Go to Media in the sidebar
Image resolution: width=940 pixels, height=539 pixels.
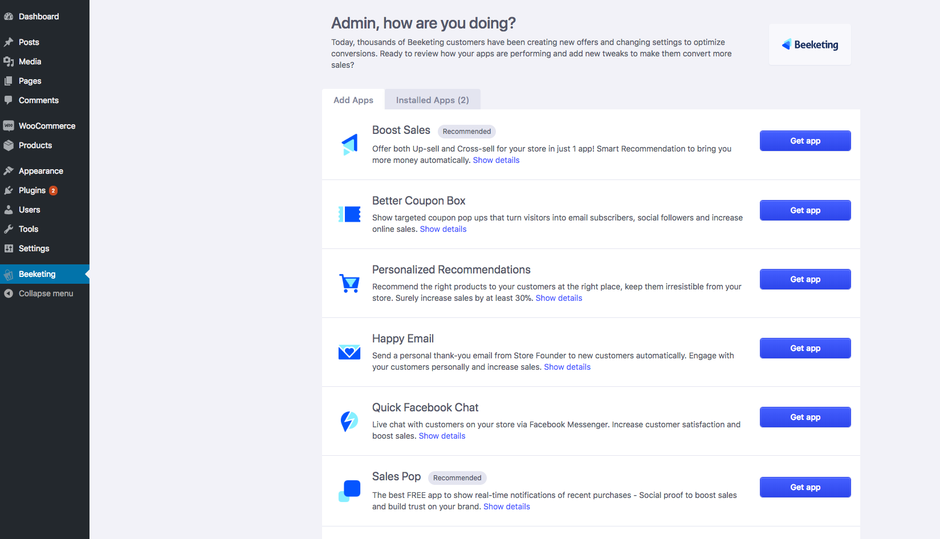tap(44, 62)
